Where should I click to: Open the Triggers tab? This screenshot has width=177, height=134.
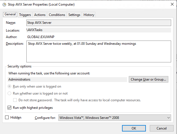tap(25, 15)
